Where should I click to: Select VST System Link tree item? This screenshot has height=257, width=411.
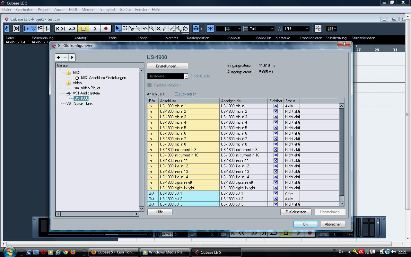point(79,103)
